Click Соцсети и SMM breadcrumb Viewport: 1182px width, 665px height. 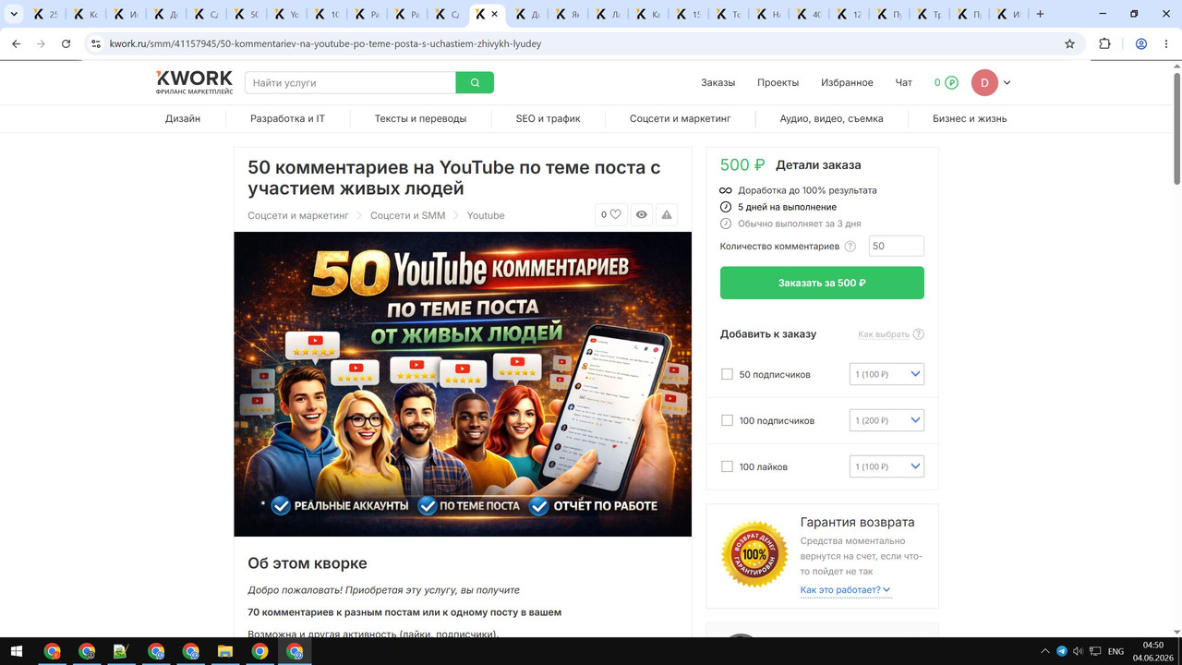(x=407, y=215)
